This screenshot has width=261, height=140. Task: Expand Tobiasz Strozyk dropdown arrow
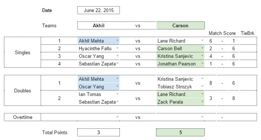[202, 86]
